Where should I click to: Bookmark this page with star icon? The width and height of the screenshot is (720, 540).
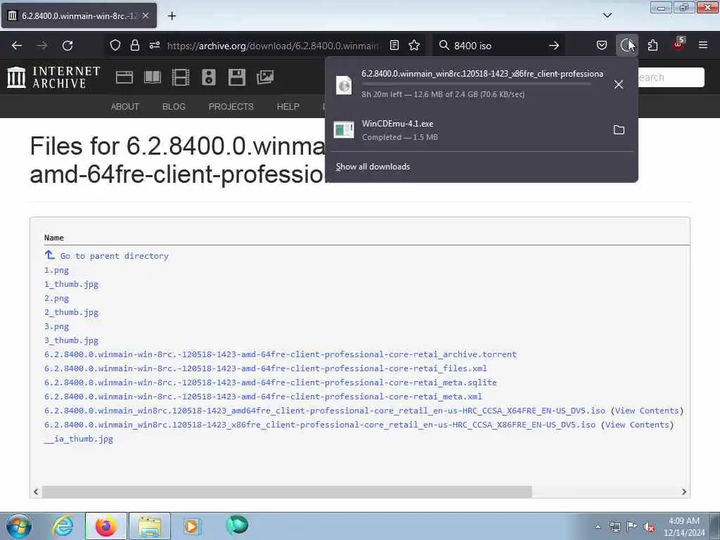(x=414, y=45)
